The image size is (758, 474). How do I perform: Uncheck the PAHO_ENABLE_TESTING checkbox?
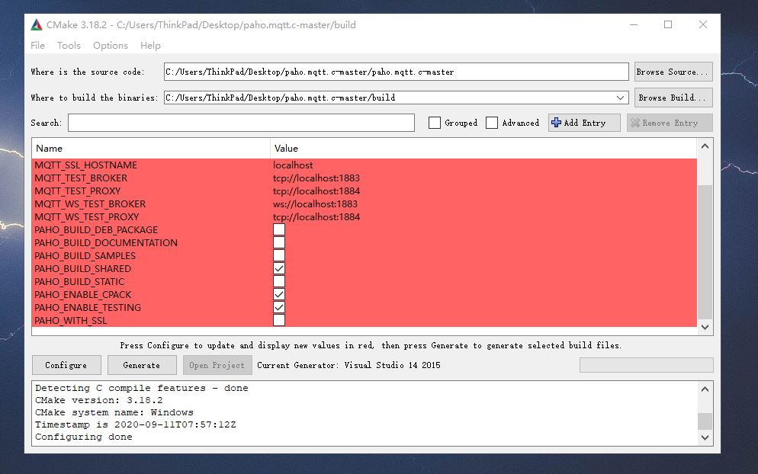[x=279, y=307]
